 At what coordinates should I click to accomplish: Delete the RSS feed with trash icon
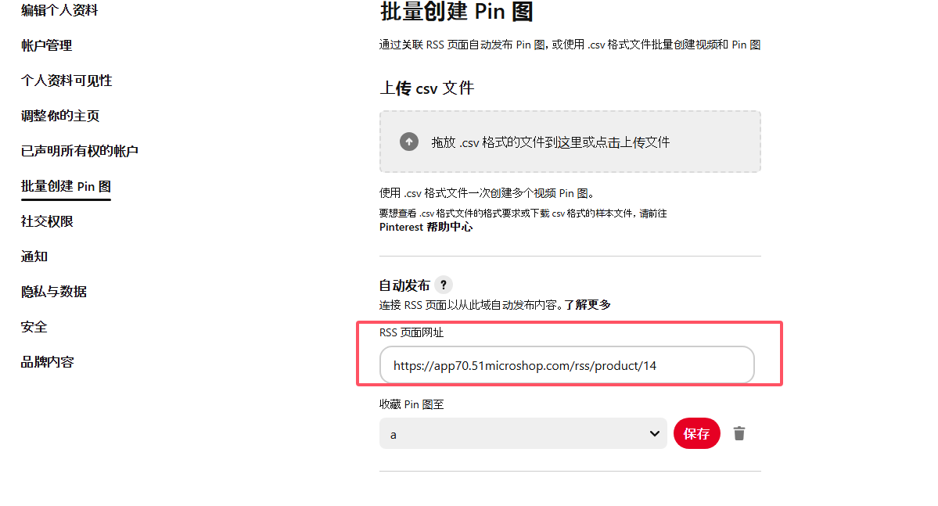[x=739, y=433]
